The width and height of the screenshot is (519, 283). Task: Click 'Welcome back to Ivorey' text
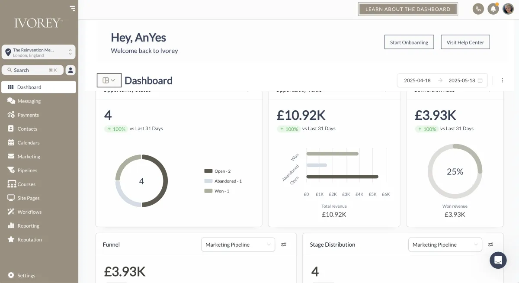pyautogui.click(x=144, y=51)
